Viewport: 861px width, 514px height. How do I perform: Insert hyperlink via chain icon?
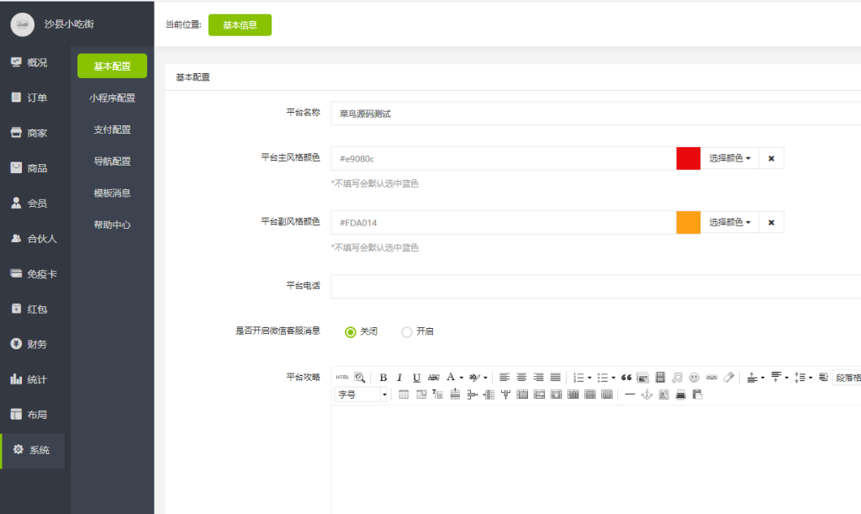click(711, 377)
